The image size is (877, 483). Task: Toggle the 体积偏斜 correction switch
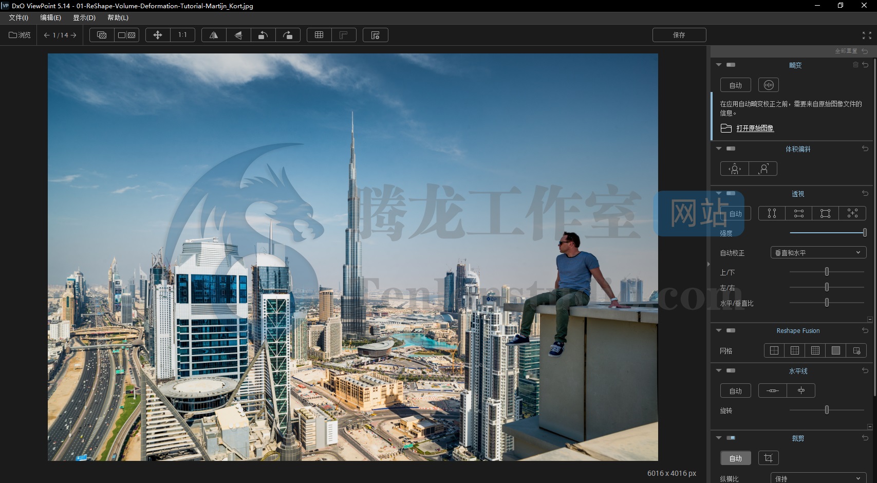[731, 148]
